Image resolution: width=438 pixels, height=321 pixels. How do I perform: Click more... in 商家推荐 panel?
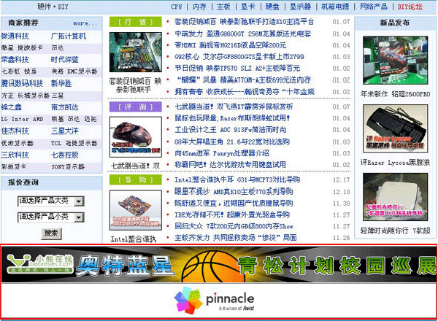pyautogui.click(x=85, y=23)
